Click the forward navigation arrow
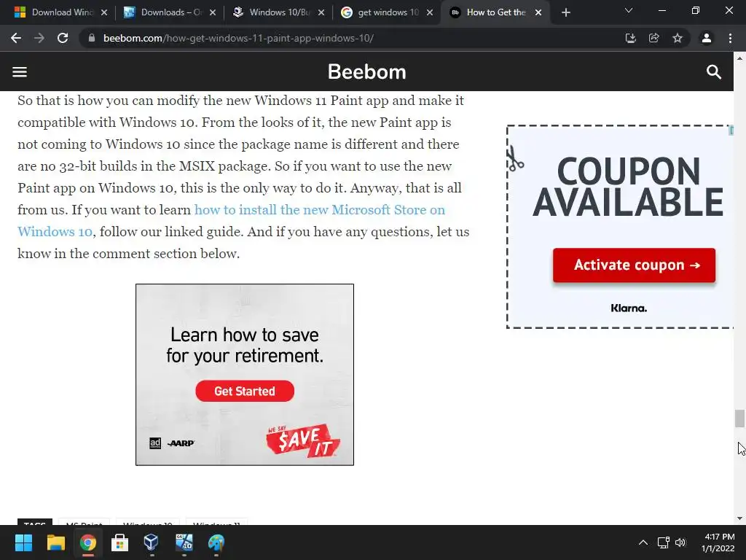 [39, 38]
